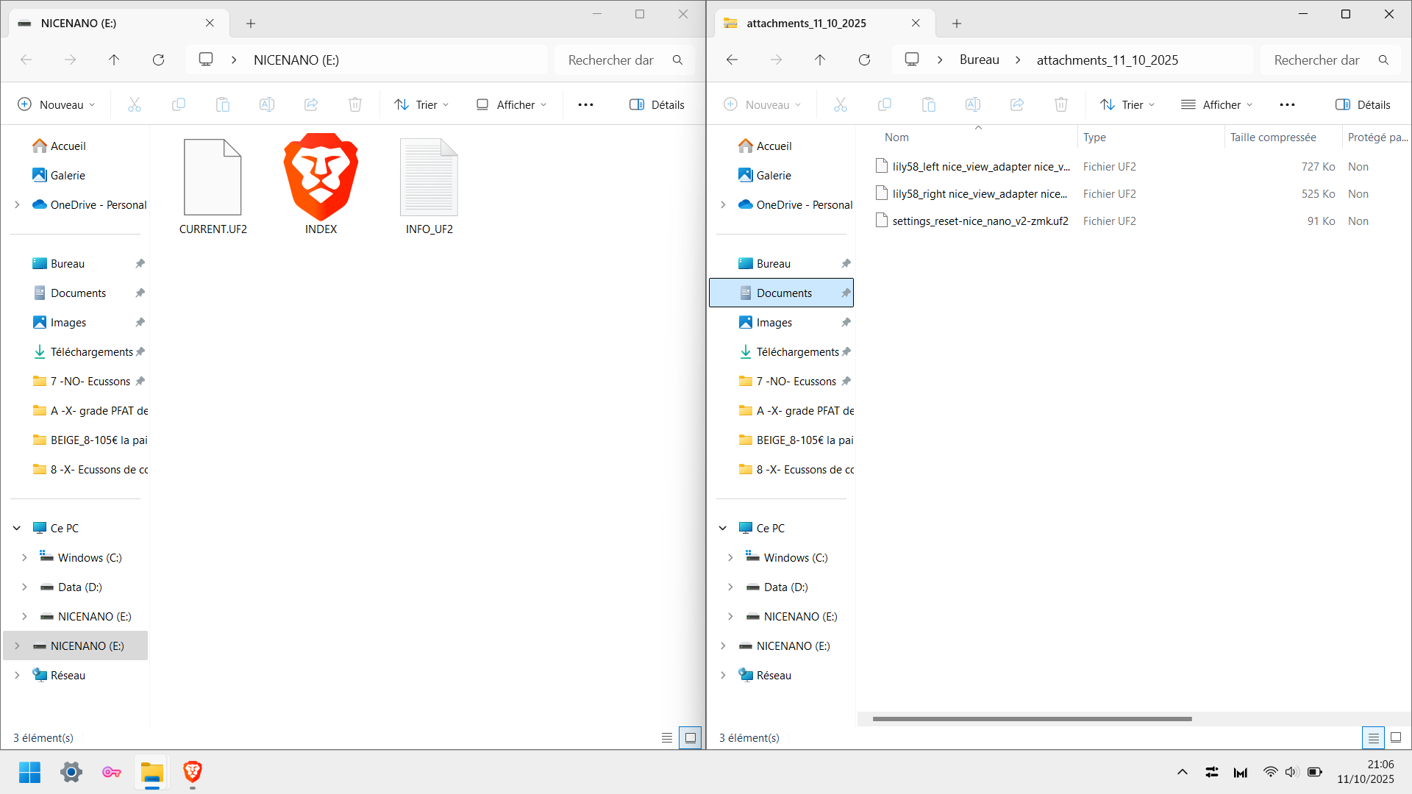Open the three-dots more options in attachments window

[x=1287, y=104]
